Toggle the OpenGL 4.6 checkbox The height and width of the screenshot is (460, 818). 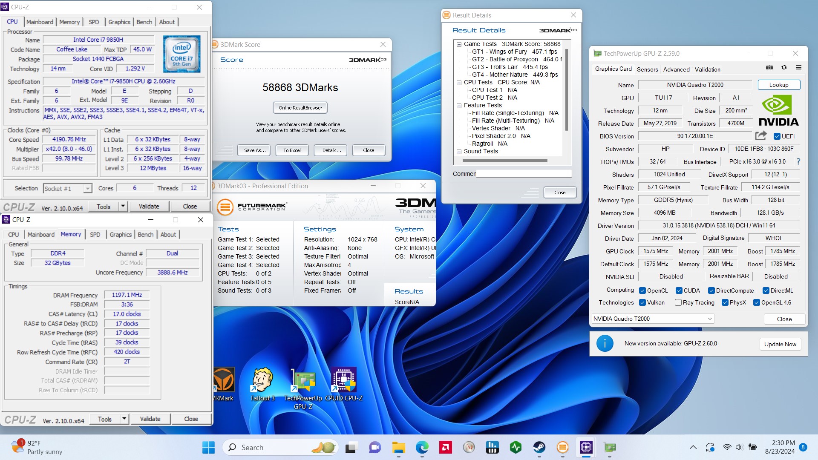click(x=757, y=302)
